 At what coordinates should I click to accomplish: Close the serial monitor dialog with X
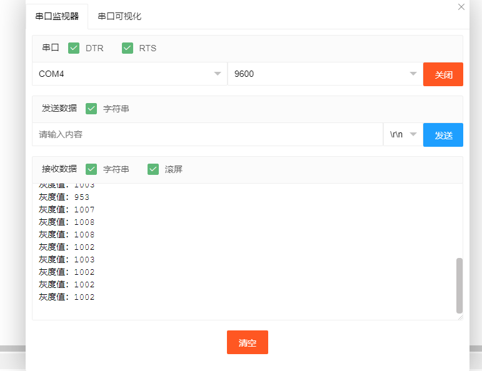(461, 7)
